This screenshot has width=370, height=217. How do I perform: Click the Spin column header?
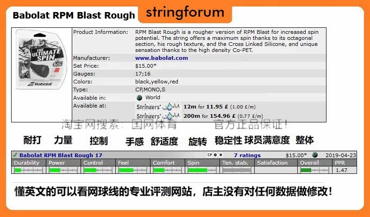pos(202,163)
